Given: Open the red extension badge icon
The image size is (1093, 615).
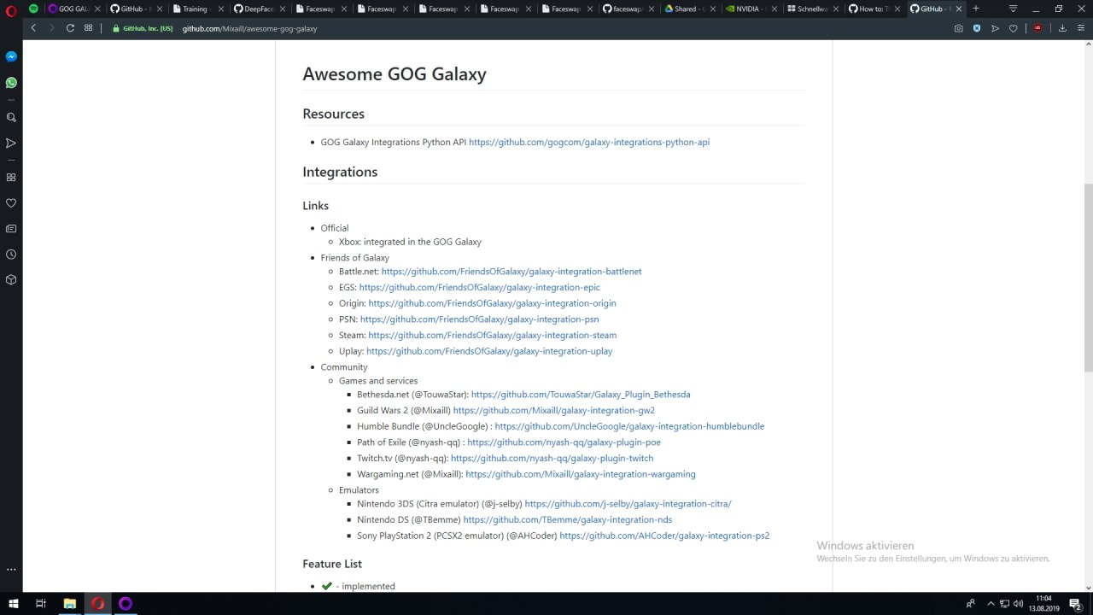Looking at the screenshot, I should click(1037, 28).
